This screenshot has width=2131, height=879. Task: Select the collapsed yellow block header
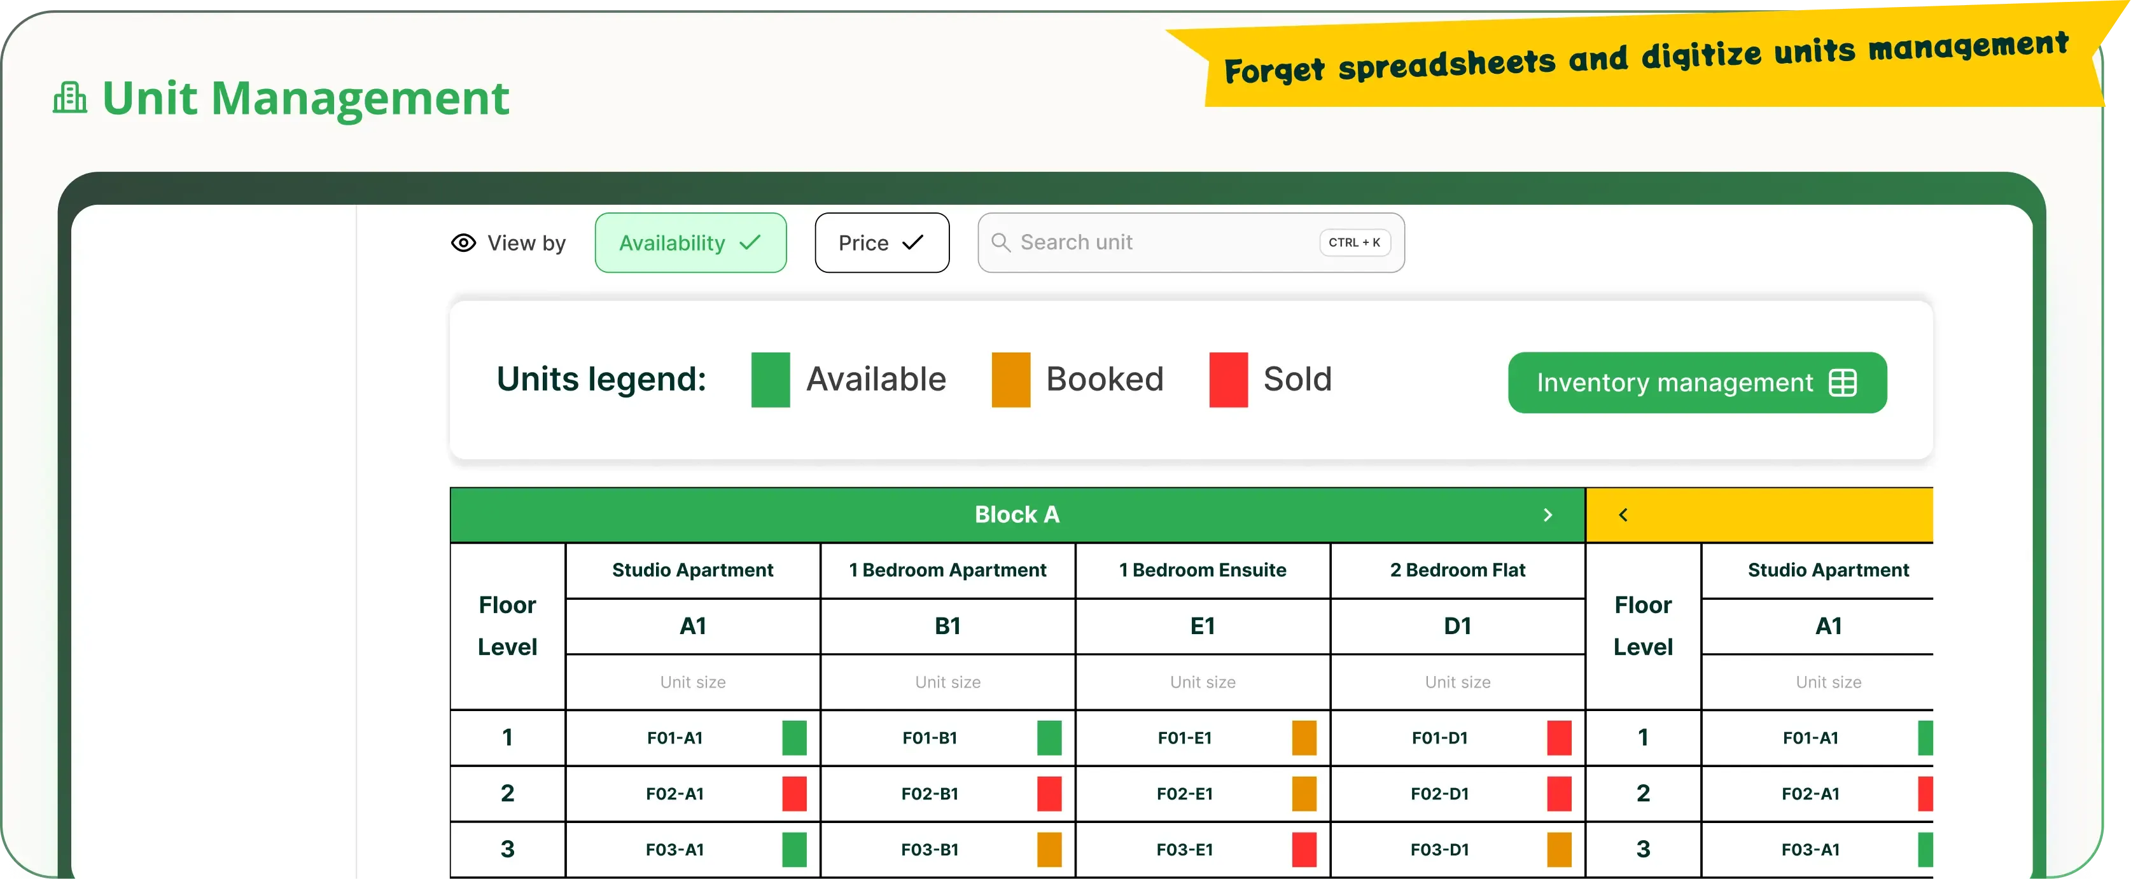click(x=1759, y=513)
